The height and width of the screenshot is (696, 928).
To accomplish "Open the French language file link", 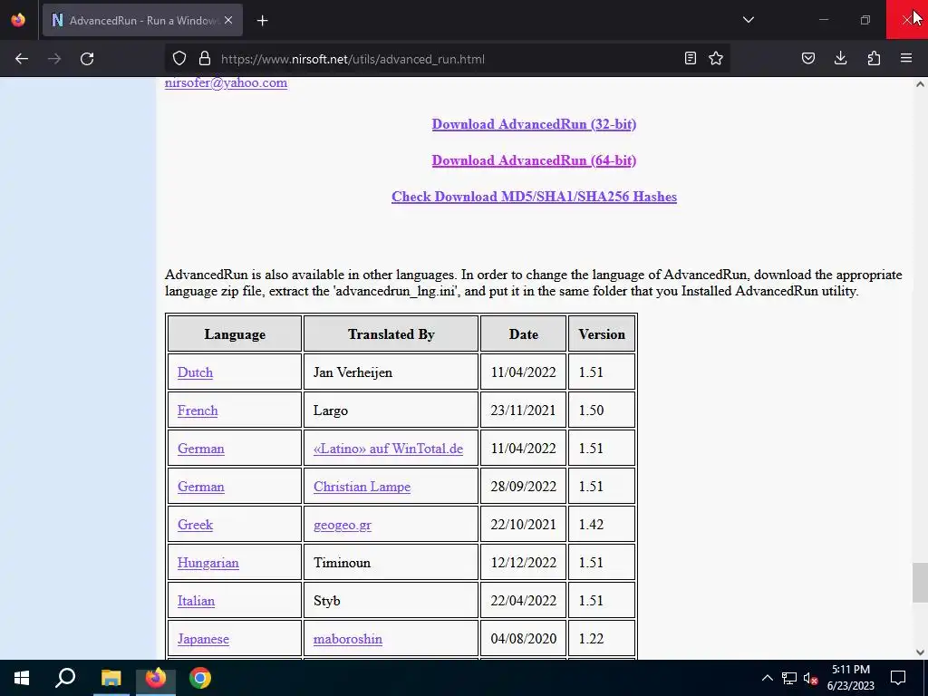I will pyautogui.click(x=198, y=411).
